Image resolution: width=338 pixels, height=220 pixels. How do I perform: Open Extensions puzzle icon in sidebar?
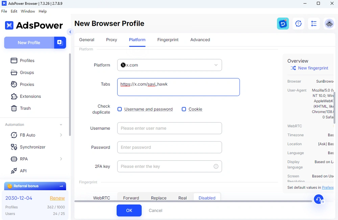tap(14, 96)
